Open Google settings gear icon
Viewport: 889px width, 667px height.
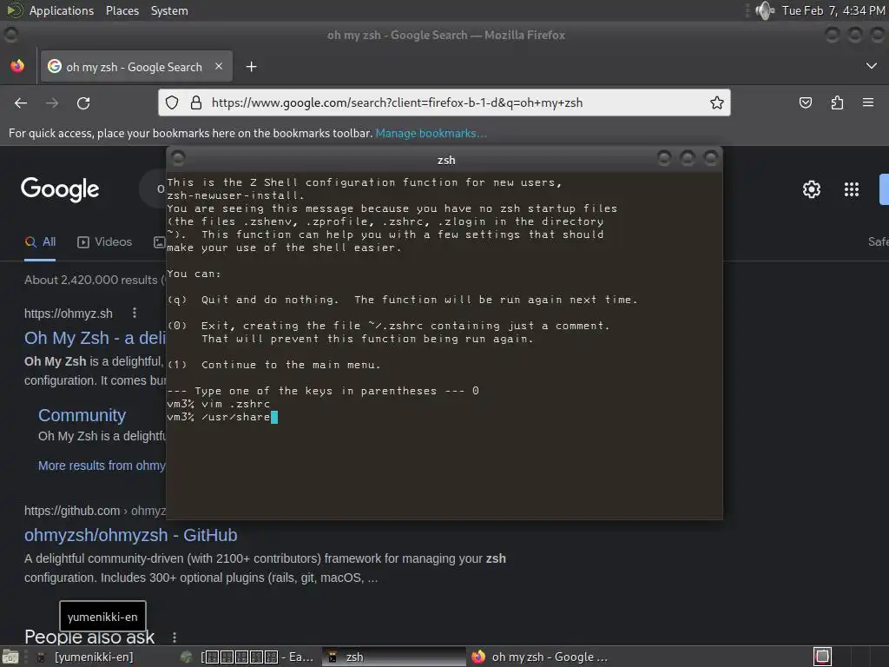click(x=812, y=189)
